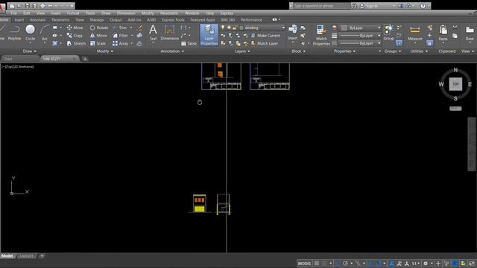The image size is (477, 268).
Task: Switch to the Layout1 tab
Action: click(x=27, y=256)
